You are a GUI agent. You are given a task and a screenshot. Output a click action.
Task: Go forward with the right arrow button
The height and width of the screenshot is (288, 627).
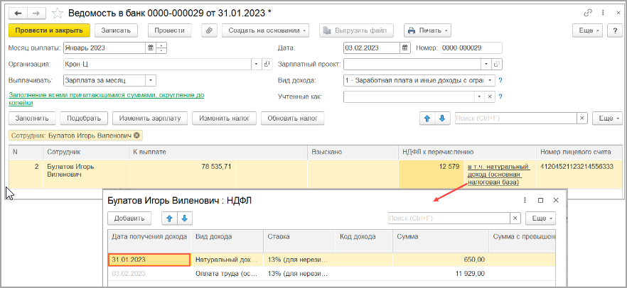tap(36, 13)
